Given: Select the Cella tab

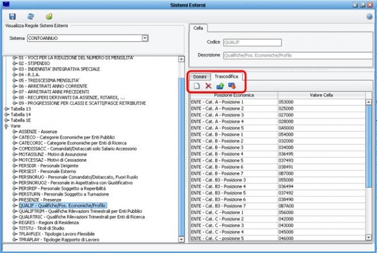Looking at the screenshot, I should (199, 28).
